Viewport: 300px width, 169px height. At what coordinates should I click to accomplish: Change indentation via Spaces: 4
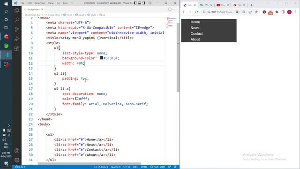pyautogui.click(x=116, y=167)
